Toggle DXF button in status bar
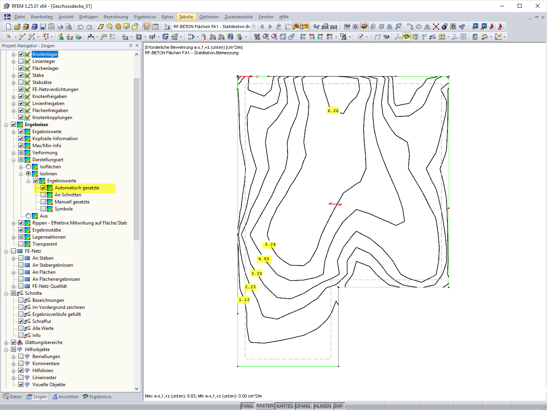Screen dimensions: 547x410 339,406
